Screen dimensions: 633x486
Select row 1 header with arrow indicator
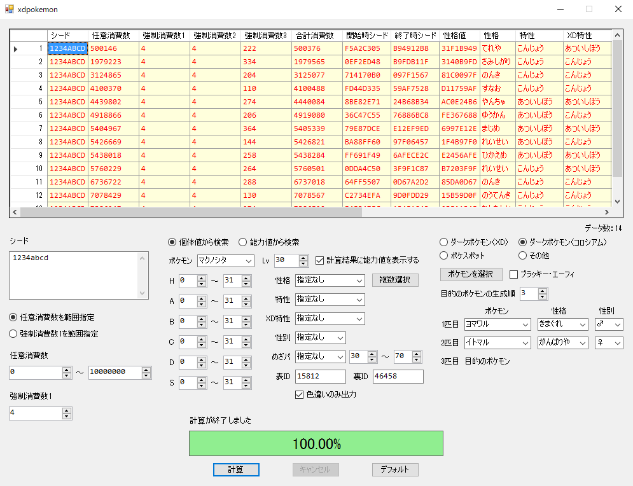[28, 48]
